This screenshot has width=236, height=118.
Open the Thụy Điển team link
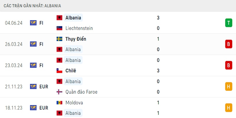point(76,39)
